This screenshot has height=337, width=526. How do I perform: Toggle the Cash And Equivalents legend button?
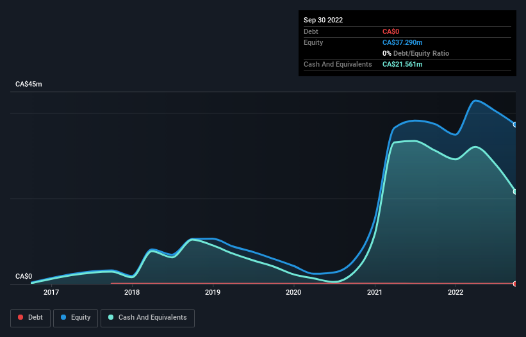(x=147, y=318)
